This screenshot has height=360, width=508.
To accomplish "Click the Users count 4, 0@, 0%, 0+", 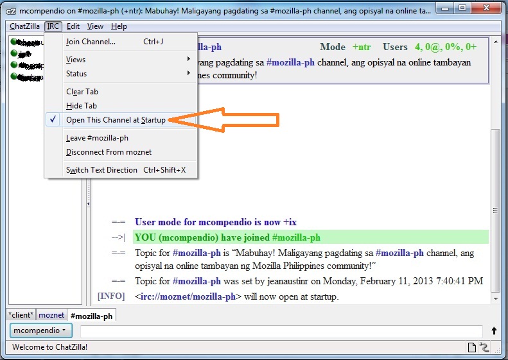I will pos(446,47).
